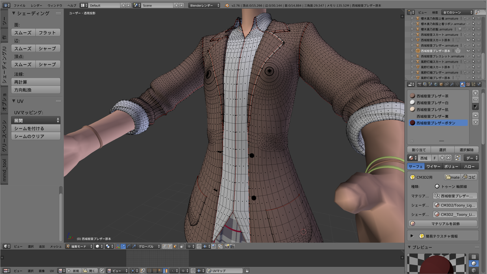Click the 選択解除 deselect button

pyautogui.click(x=466, y=150)
